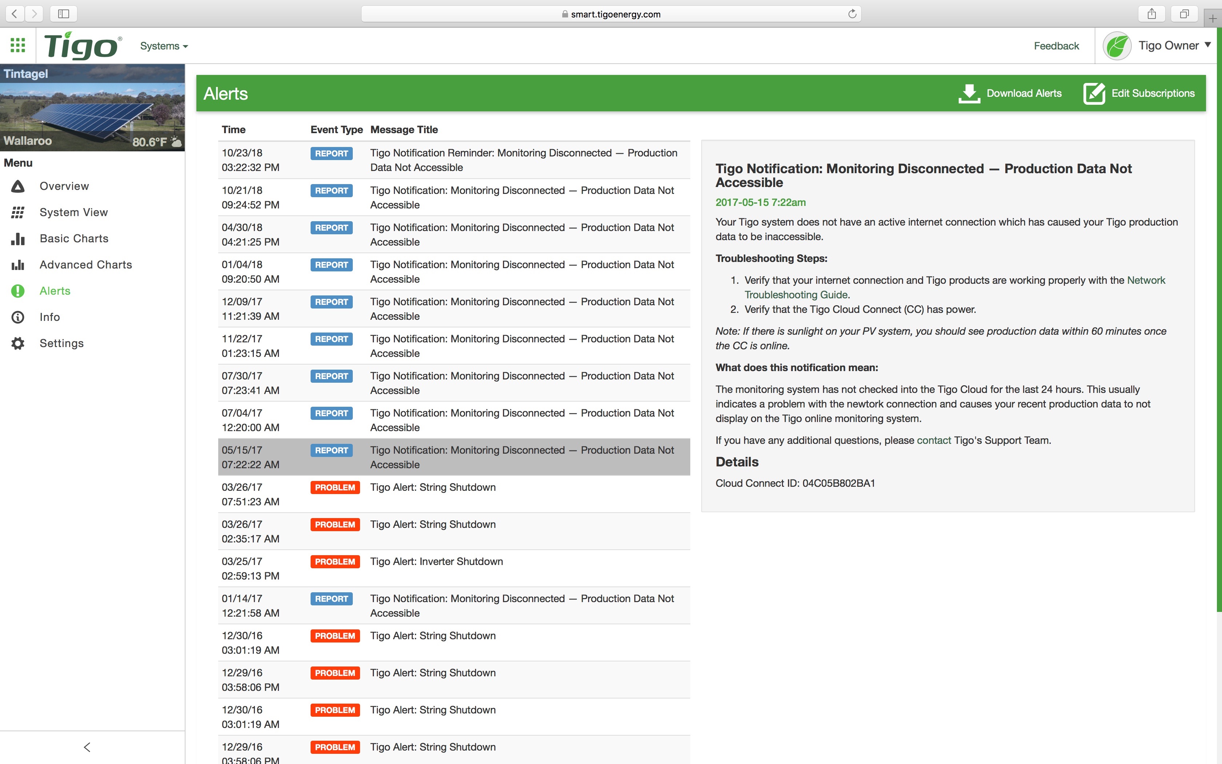Click the Feedback link
Image resolution: width=1222 pixels, height=764 pixels.
pos(1056,46)
